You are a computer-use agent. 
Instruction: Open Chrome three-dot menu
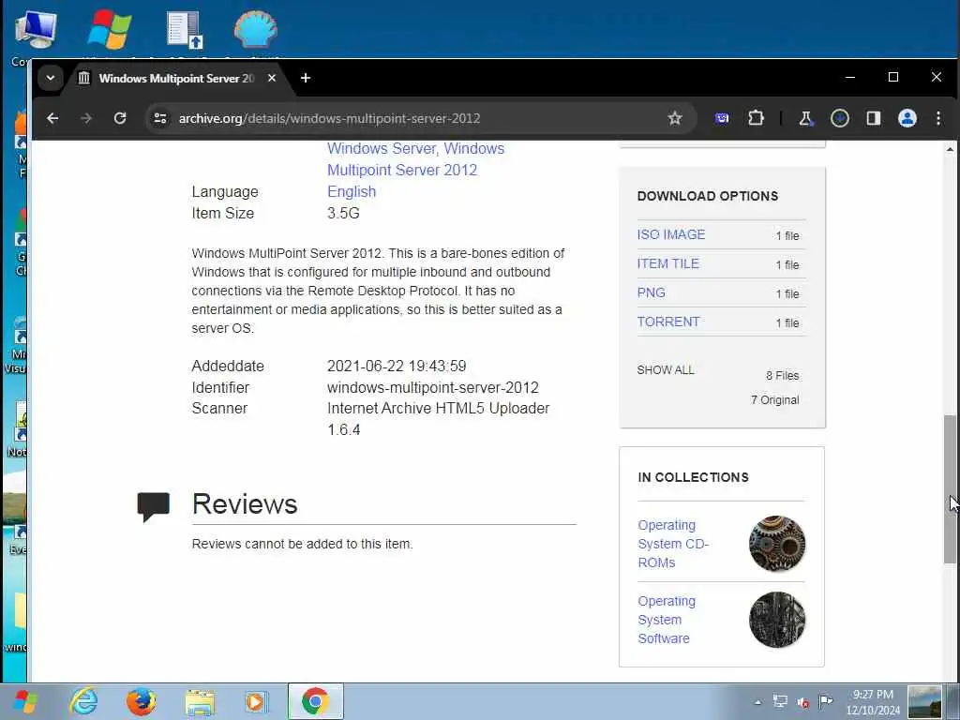pos(938,118)
